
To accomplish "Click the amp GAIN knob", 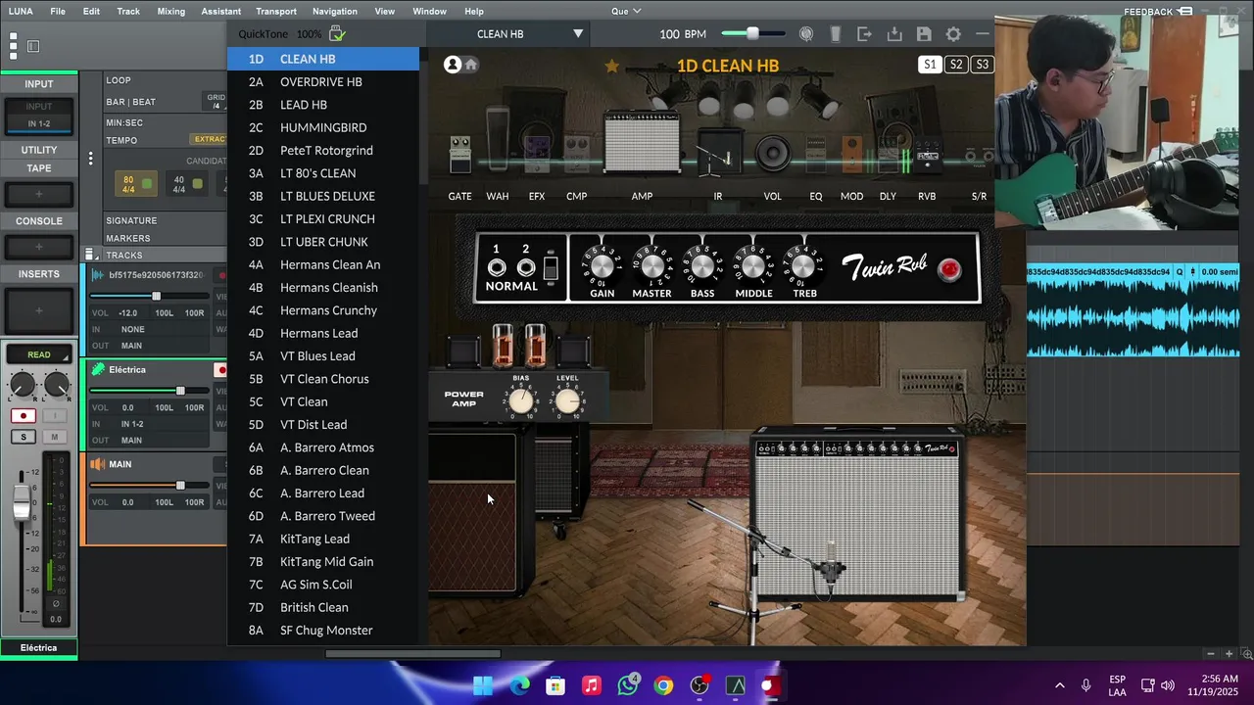I will (x=602, y=264).
